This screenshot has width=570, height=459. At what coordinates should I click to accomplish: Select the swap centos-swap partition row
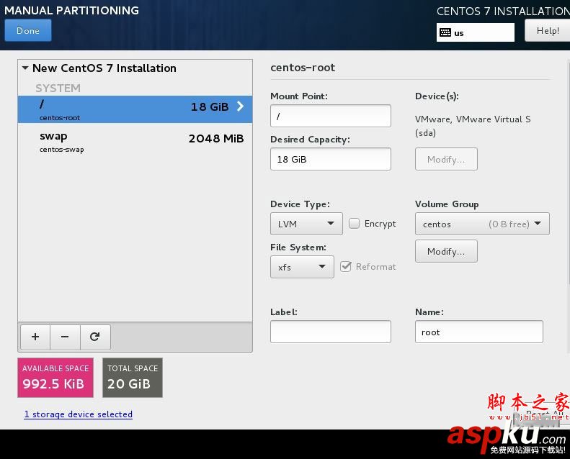[x=135, y=142]
